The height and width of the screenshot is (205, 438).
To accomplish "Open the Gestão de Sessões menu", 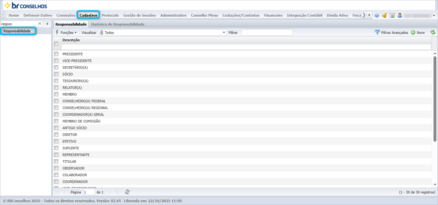I will [139, 15].
